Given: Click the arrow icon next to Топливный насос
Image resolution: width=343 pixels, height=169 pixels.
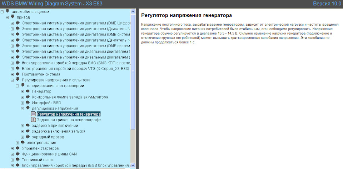Looking at the screenshot, I should (x=18, y=159).
